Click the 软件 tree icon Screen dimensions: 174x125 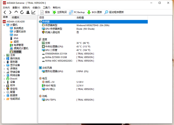point(8,86)
